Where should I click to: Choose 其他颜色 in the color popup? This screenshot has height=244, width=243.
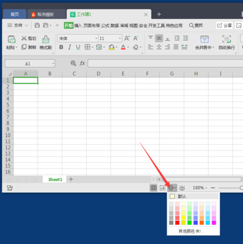click(192, 231)
